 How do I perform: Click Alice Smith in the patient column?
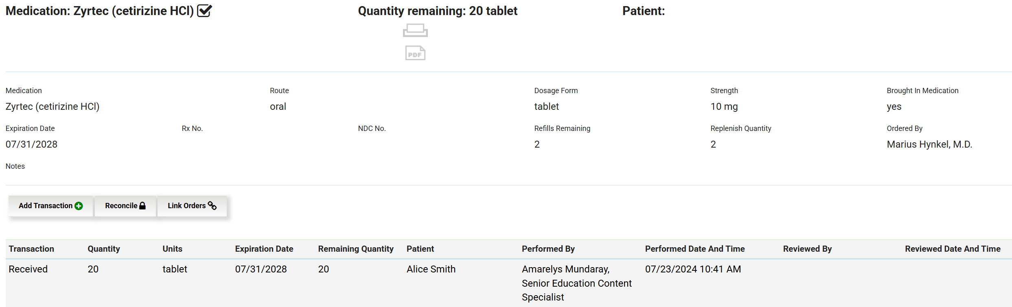click(431, 269)
